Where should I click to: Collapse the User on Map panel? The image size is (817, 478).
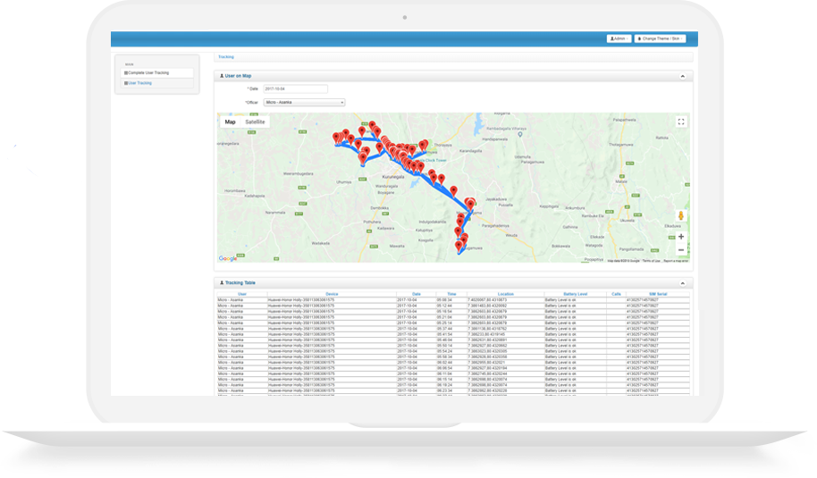(x=684, y=76)
